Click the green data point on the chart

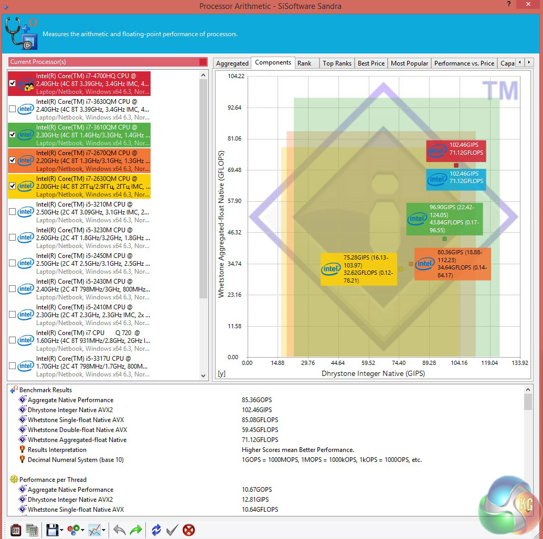(x=445, y=239)
